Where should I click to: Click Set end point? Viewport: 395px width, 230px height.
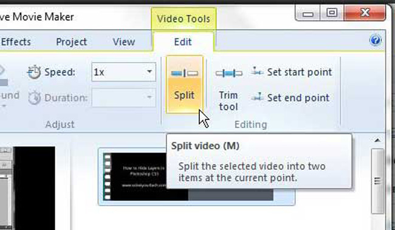[x=290, y=97]
